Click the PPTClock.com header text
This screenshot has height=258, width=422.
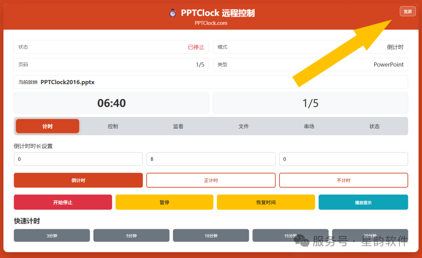(211, 23)
